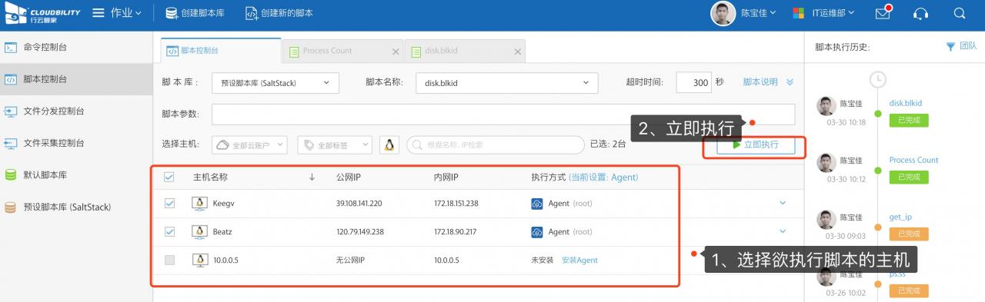Open 命令控制台 in the sidebar
The width and height of the screenshot is (985, 302).
[x=45, y=47]
